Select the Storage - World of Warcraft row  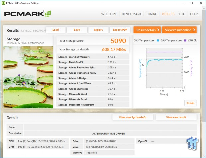click(x=93, y=57)
